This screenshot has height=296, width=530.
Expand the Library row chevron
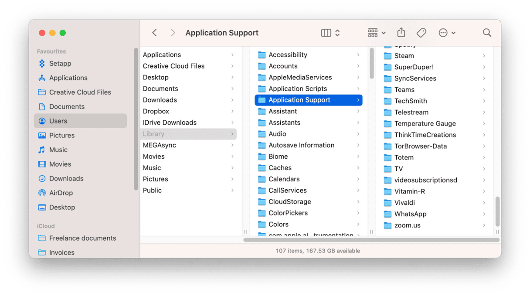click(x=232, y=134)
